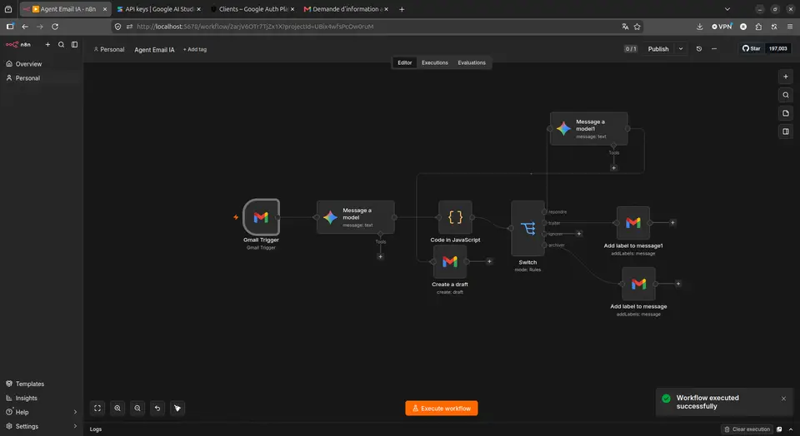
Task: Open the Add label to message1 node
Action: (x=633, y=223)
